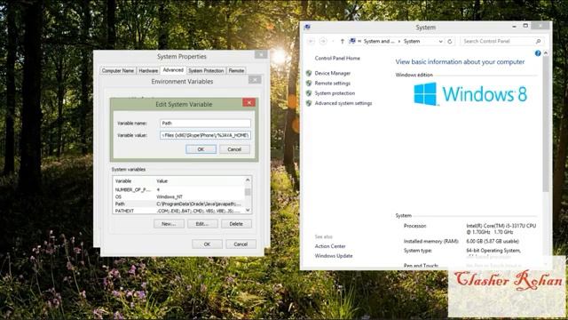Click OK in Edit System Variable

pyautogui.click(x=201, y=149)
